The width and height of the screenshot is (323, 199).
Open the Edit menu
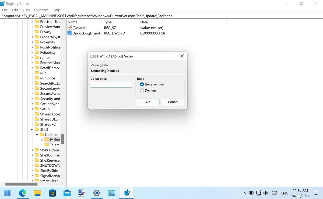[15, 10]
